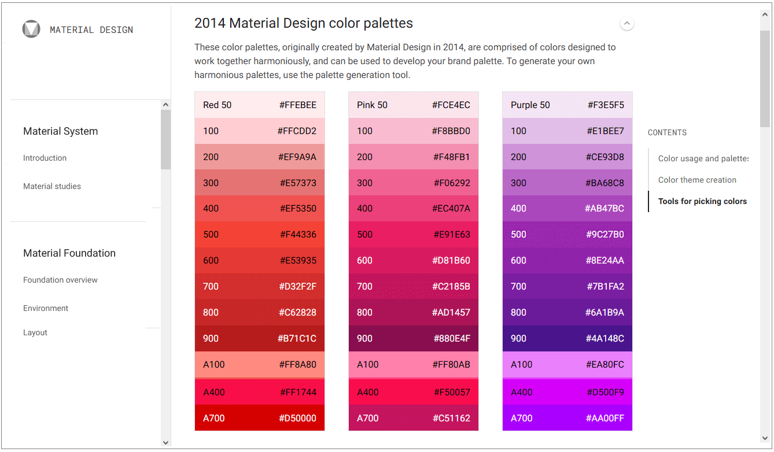Choose Pink 200 swatch #F48FB1
The image size is (774, 452).
[x=414, y=157]
